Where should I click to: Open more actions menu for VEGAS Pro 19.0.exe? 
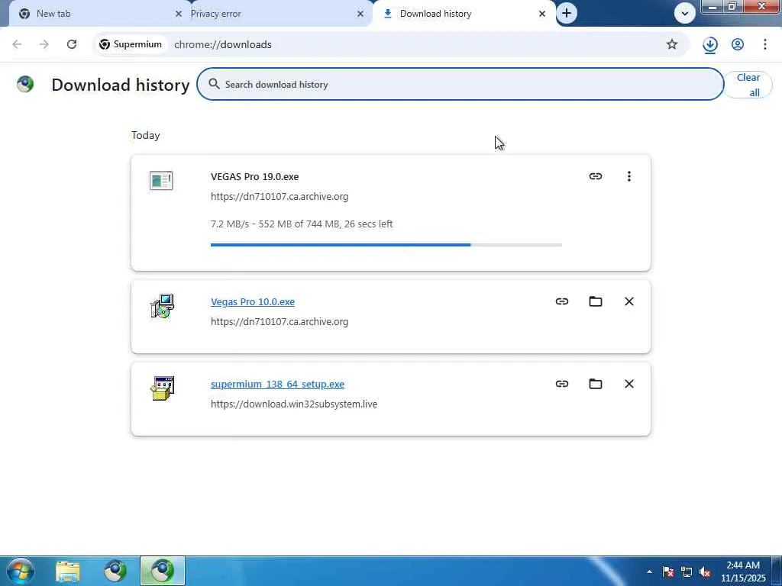point(629,176)
